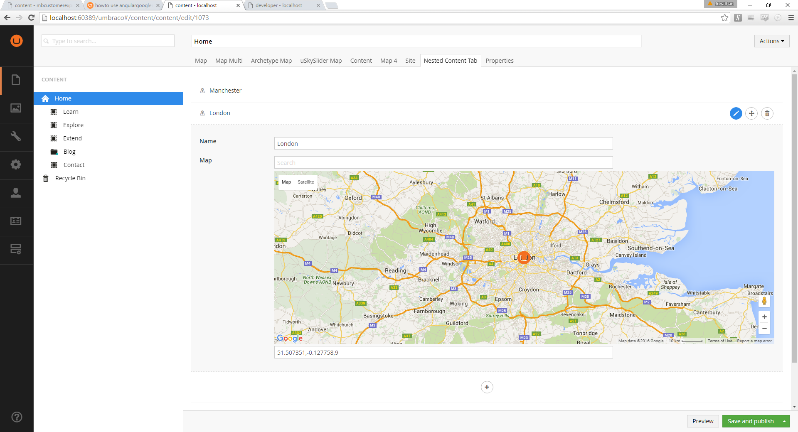Click the Umbraco logo icon
The height and width of the screenshot is (432, 798).
click(x=17, y=41)
